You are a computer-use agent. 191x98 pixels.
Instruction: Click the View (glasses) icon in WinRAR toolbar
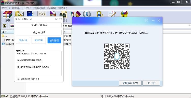[x=42, y=14]
